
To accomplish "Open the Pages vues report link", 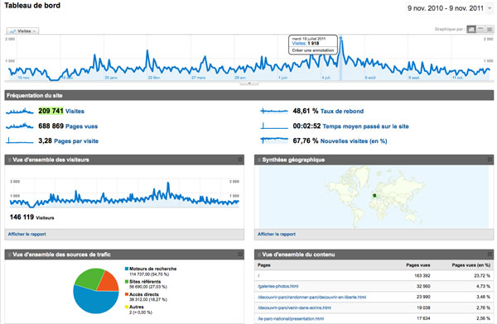I will click(81, 126).
